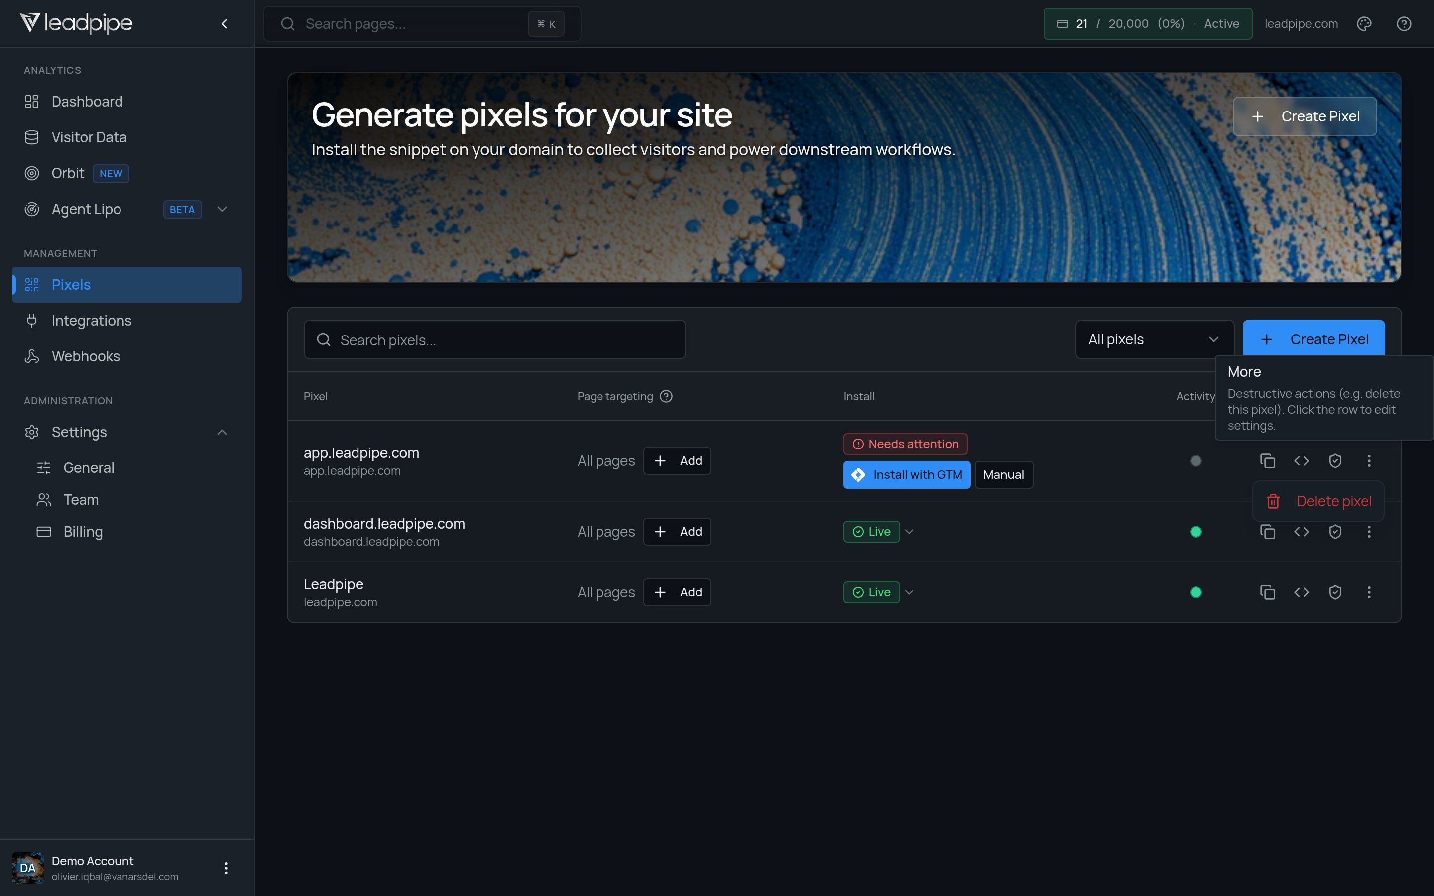Click the Leadpipe pixel name

tap(334, 584)
